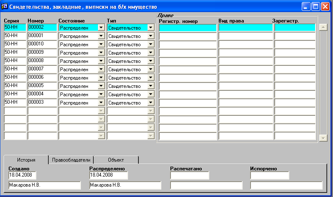Close the Свидетельства window
This screenshot has height=197, width=333.
325,7
